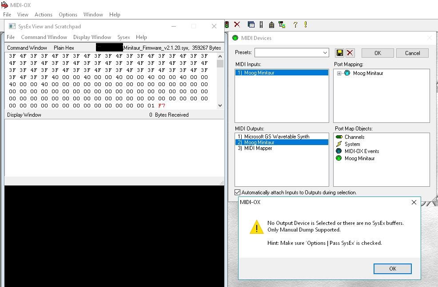Click the save preset floppy disk icon
The width and height of the screenshot is (438, 287).
coord(339,53)
